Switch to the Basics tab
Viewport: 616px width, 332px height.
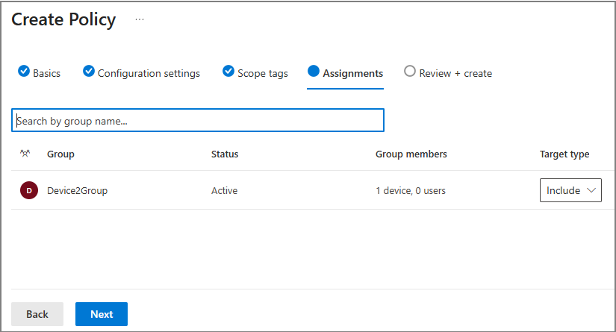[46, 73]
